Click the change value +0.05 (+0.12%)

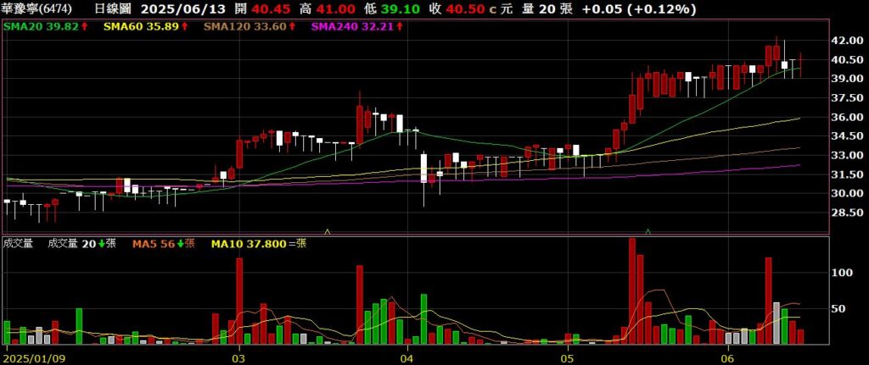(x=638, y=8)
